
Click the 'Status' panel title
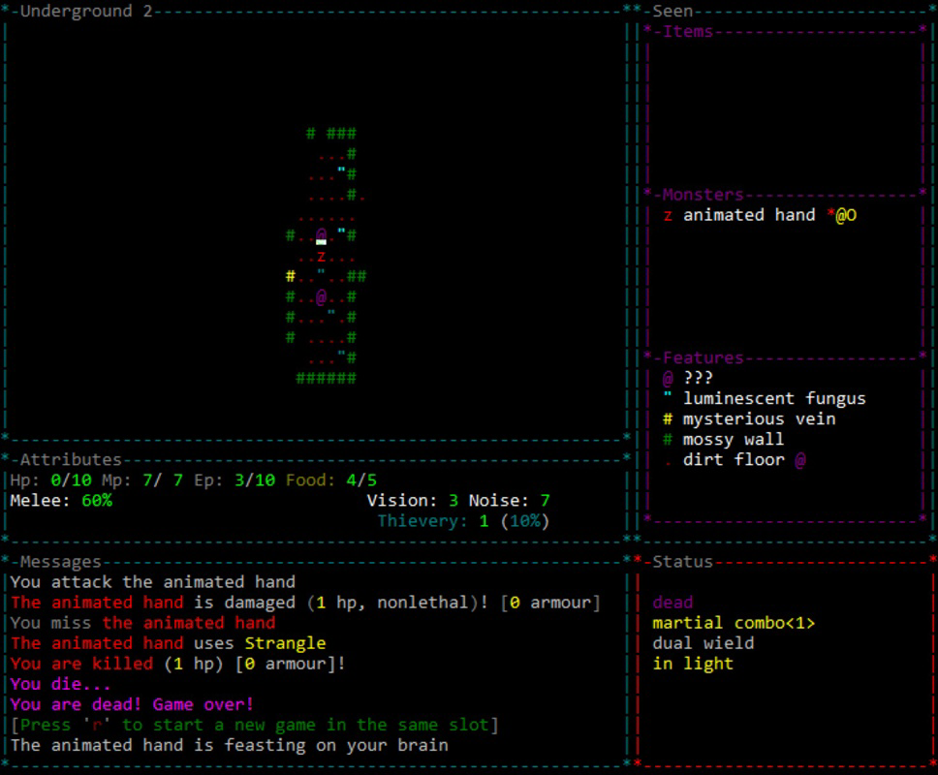point(682,562)
